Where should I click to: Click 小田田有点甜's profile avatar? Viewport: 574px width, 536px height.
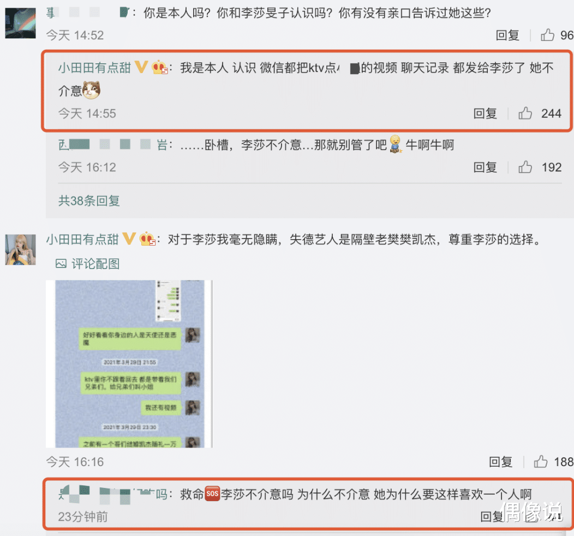pyautogui.click(x=20, y=248)
